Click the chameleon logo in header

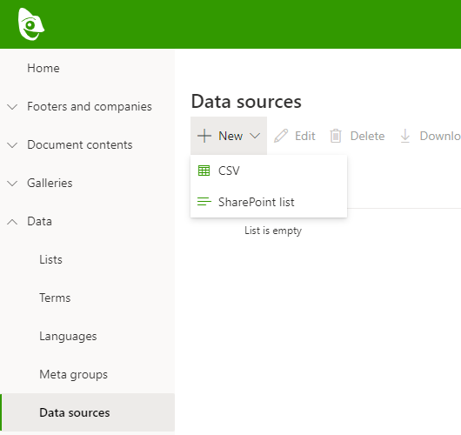(30, 24)
